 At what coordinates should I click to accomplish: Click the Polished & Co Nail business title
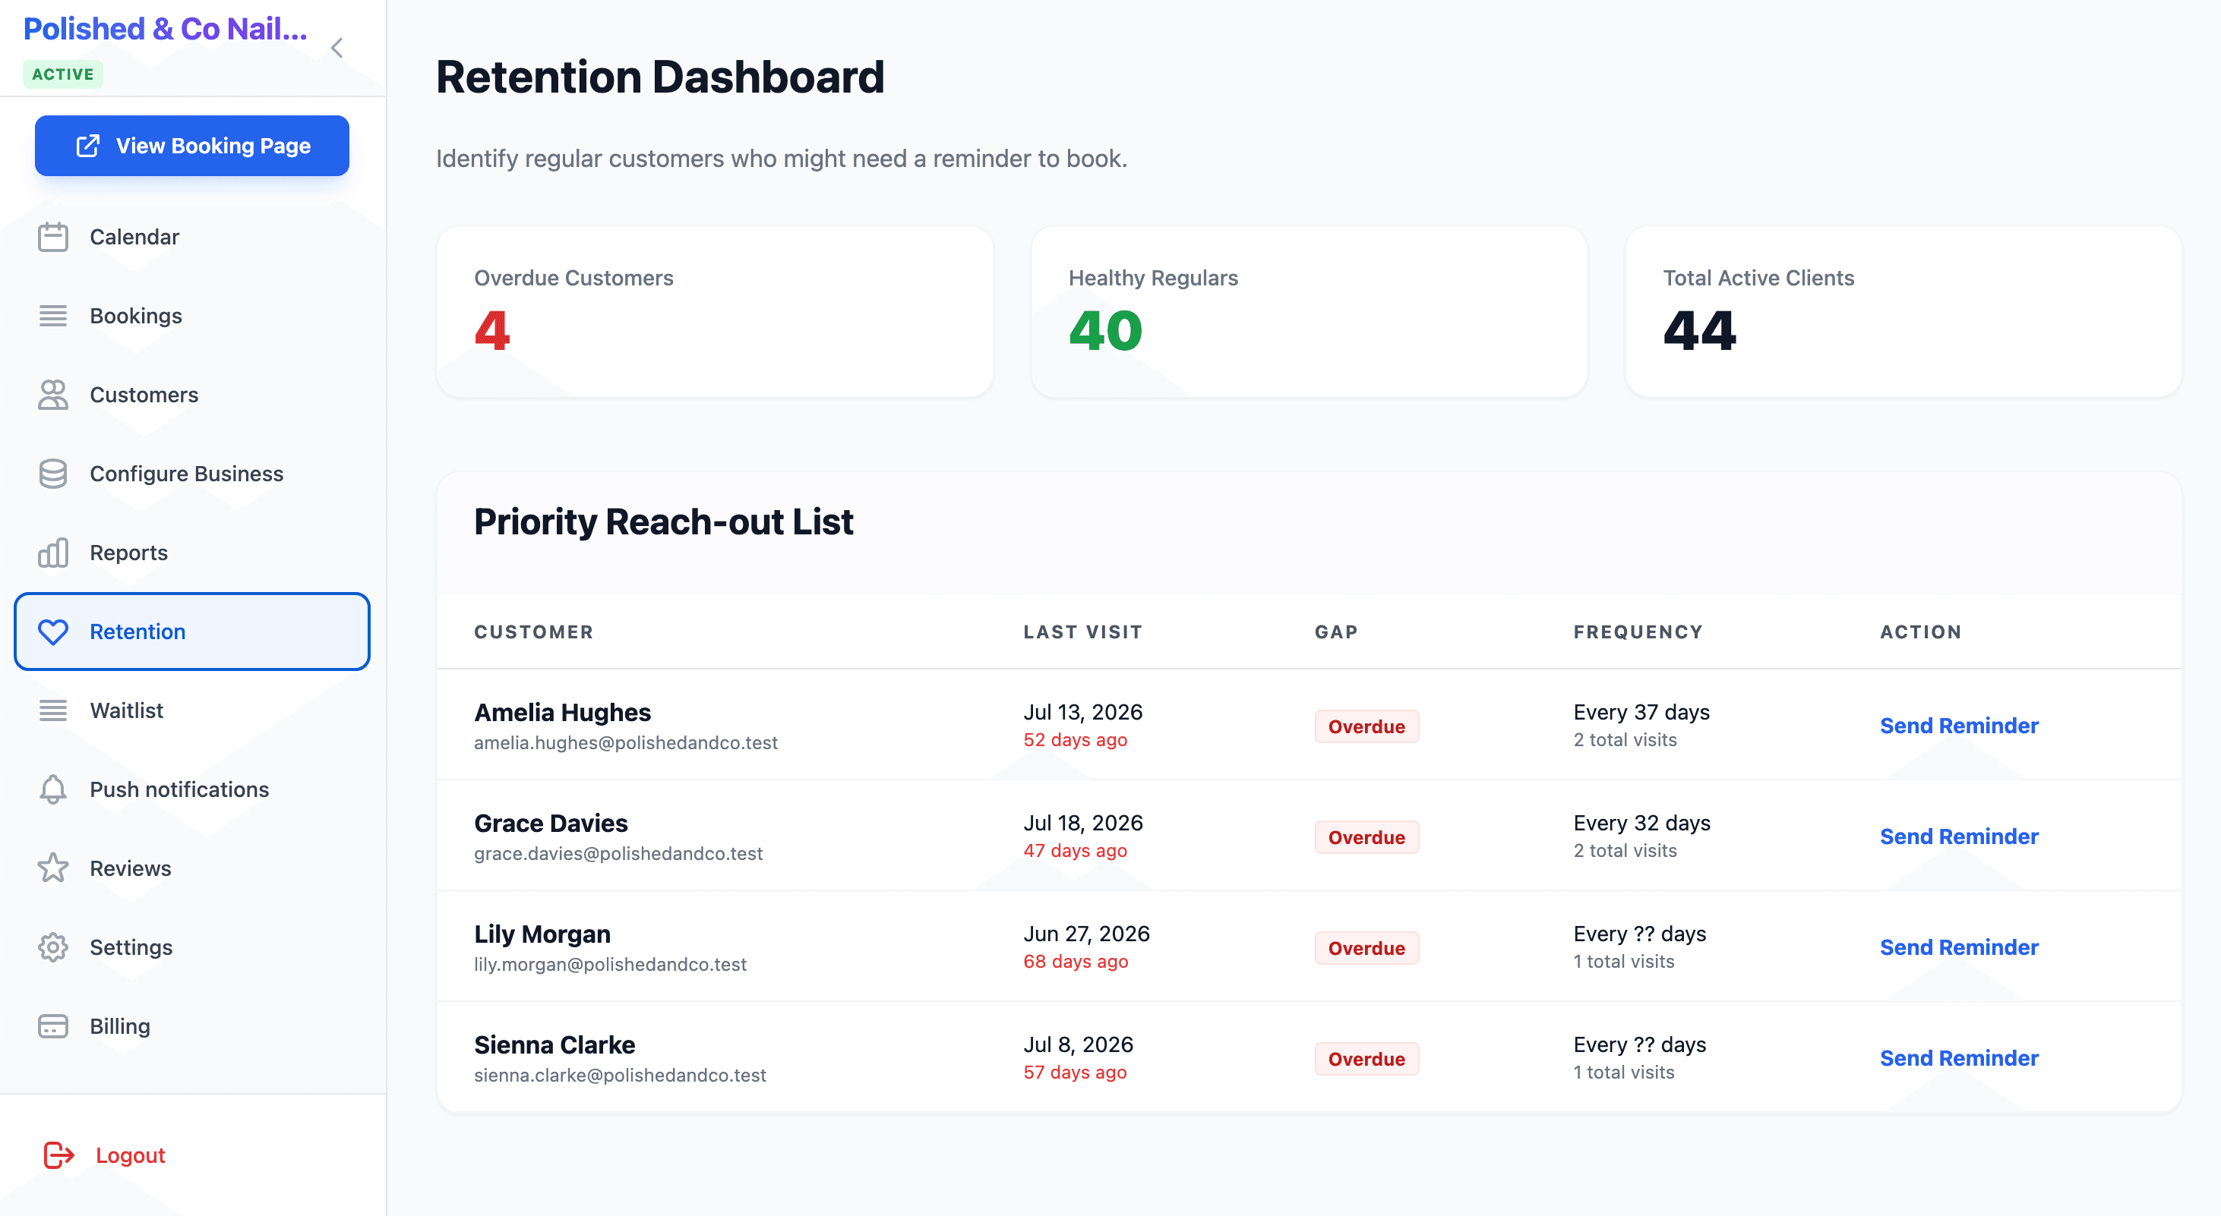point(166,28)
